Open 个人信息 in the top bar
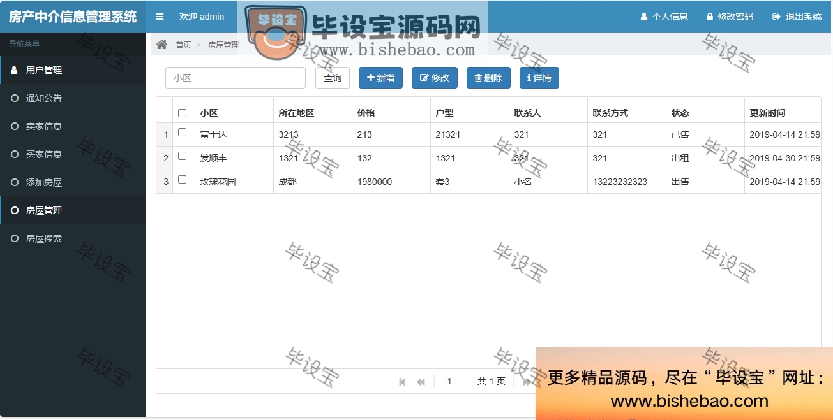The height and width of the screenshot is (420, 833). coord(664,17)
